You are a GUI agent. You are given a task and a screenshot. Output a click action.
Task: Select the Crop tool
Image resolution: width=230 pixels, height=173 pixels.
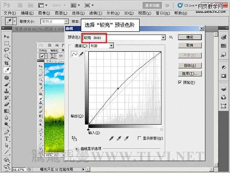click(x=7, y=63)
